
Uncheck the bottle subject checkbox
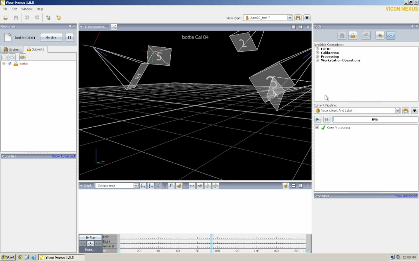(10, 64)
